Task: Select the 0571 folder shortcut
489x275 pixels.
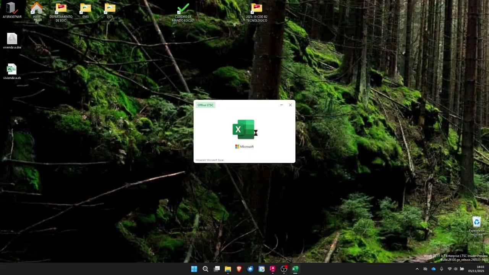Action: [110, 10]
